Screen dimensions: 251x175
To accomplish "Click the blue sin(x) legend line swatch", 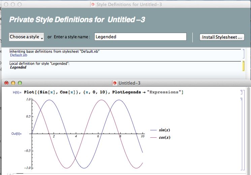I will (153, 130).
